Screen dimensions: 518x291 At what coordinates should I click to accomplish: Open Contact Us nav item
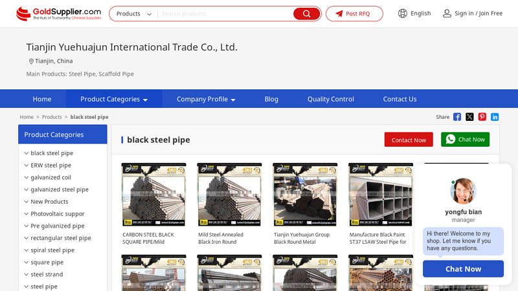click(x=400, y=99)
